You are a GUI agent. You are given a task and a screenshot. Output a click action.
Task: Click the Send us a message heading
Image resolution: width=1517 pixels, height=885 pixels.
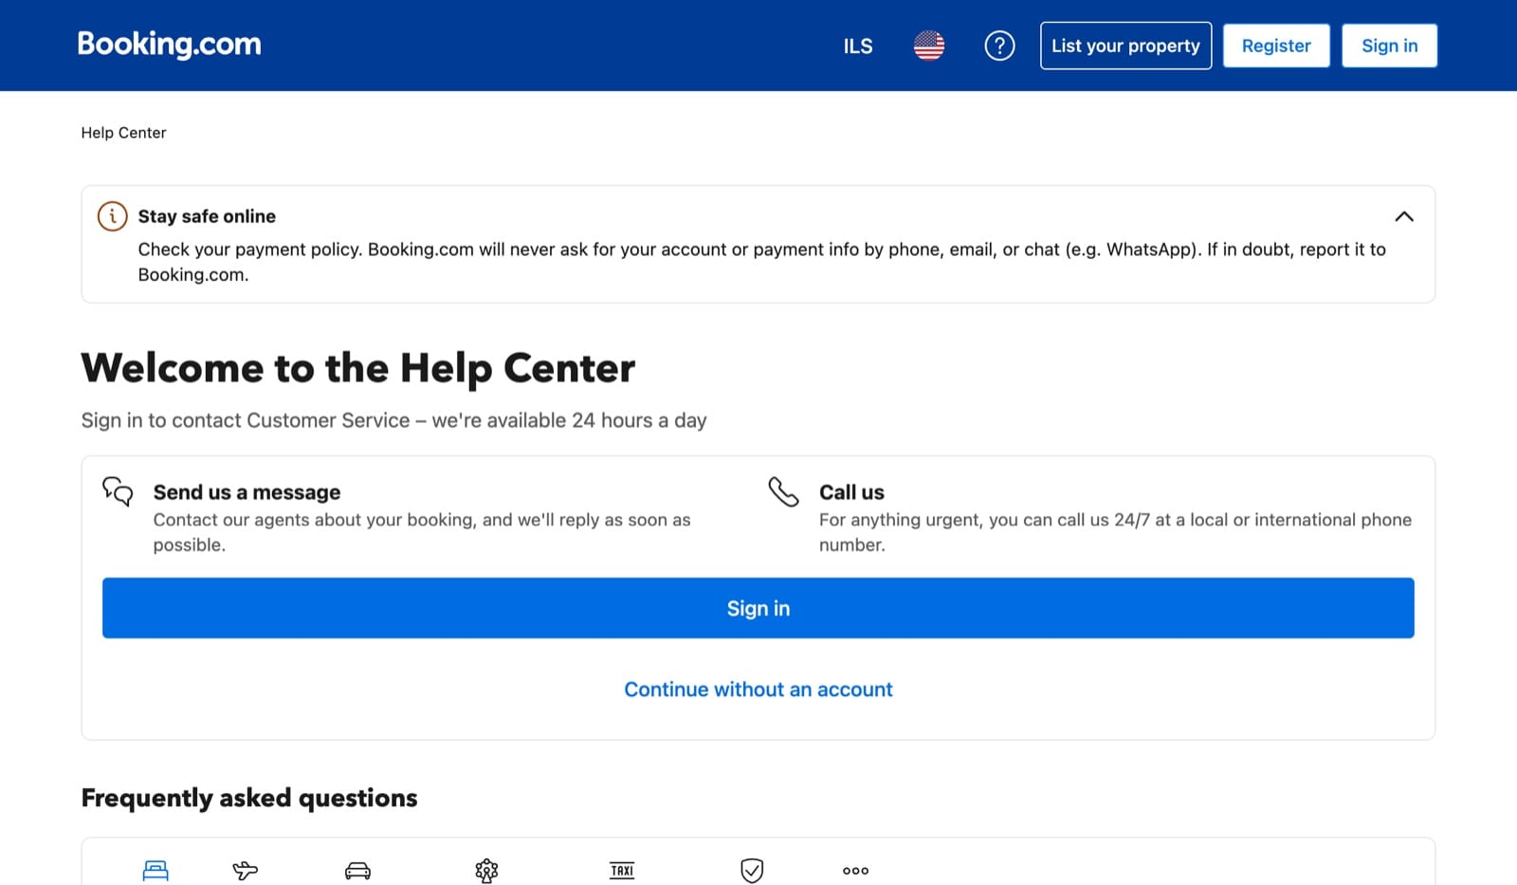coord(247,492)
